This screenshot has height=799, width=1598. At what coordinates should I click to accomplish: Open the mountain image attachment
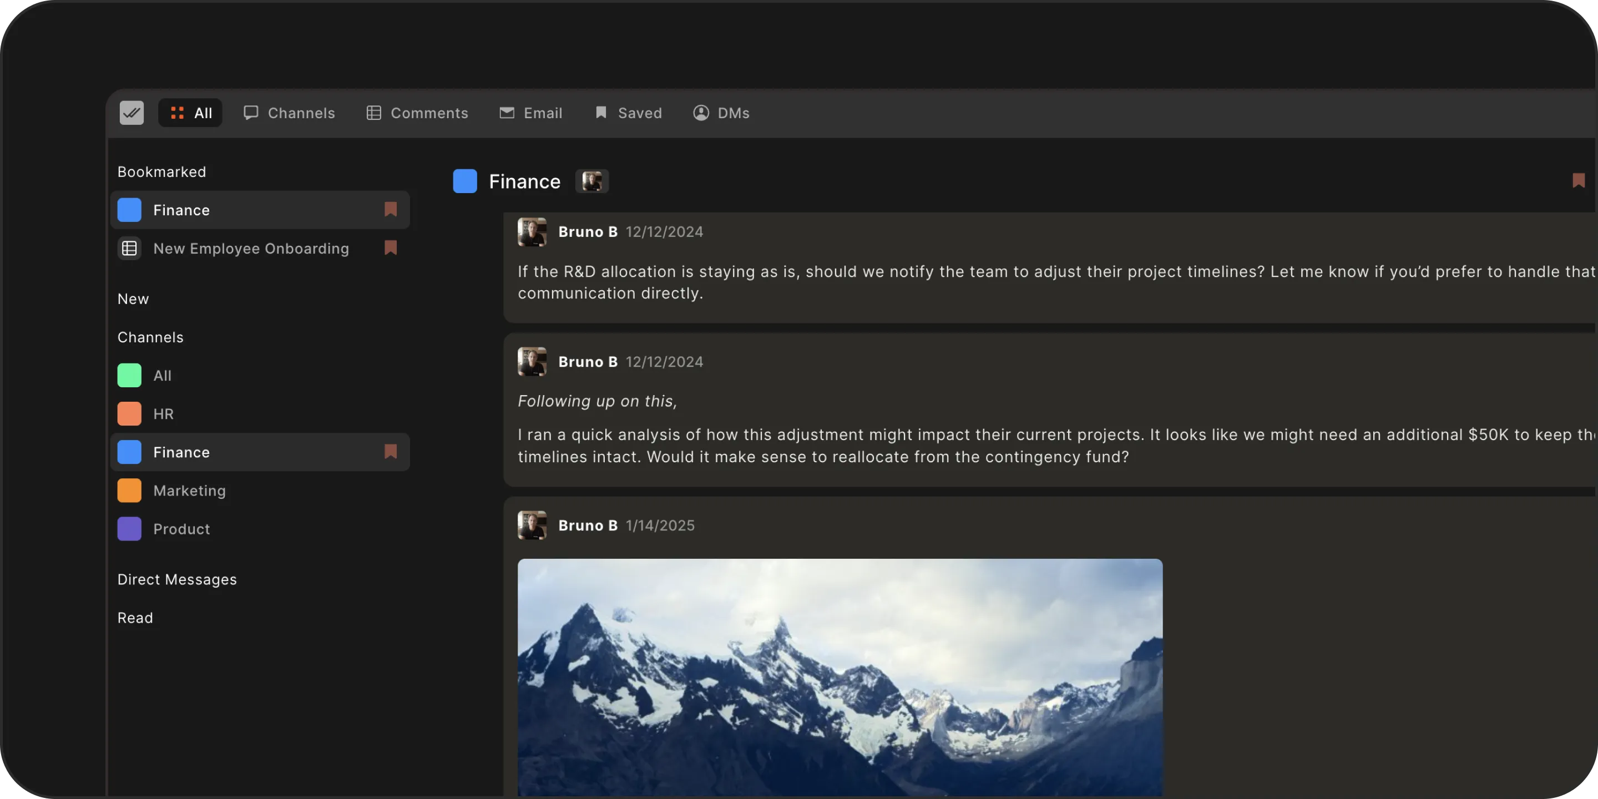(x=840, y=676)
